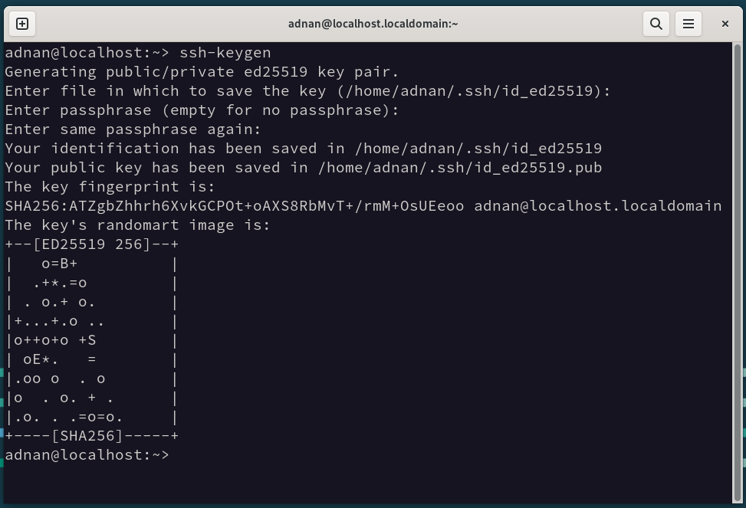
Task: Click the [SHA256] randomart footer
Action: tap(87, 436)
